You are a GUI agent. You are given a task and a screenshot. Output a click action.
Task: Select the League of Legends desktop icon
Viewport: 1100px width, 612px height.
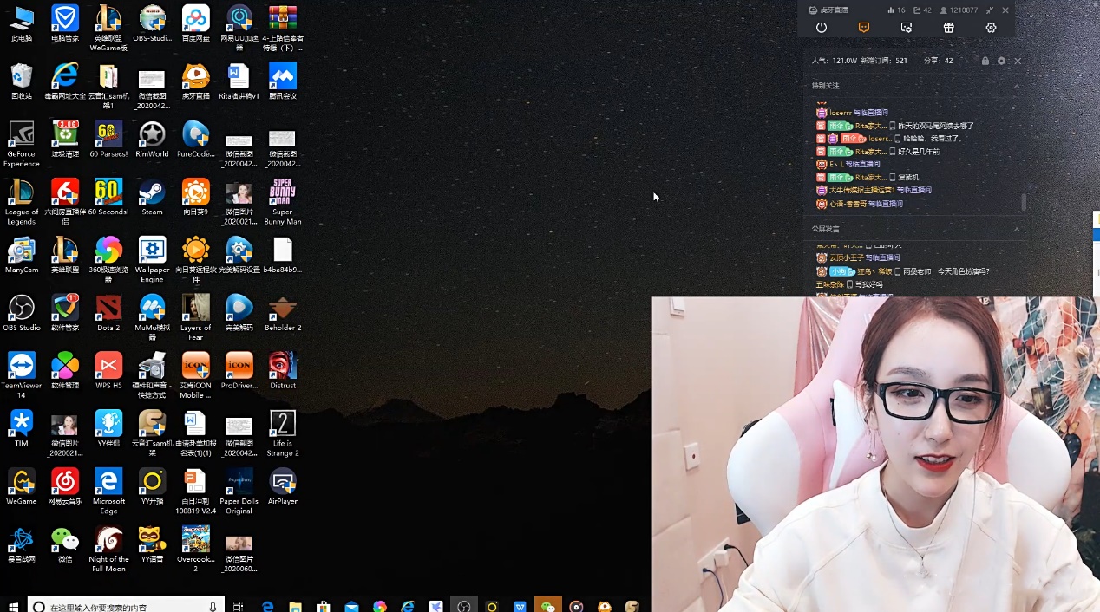click(22, 202)
